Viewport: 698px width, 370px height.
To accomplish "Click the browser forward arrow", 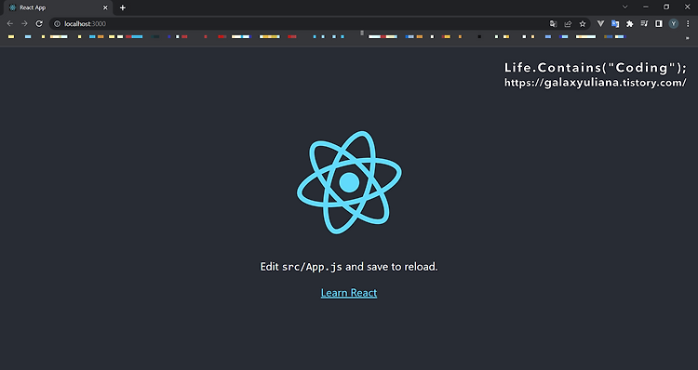I will pos(24,23).
